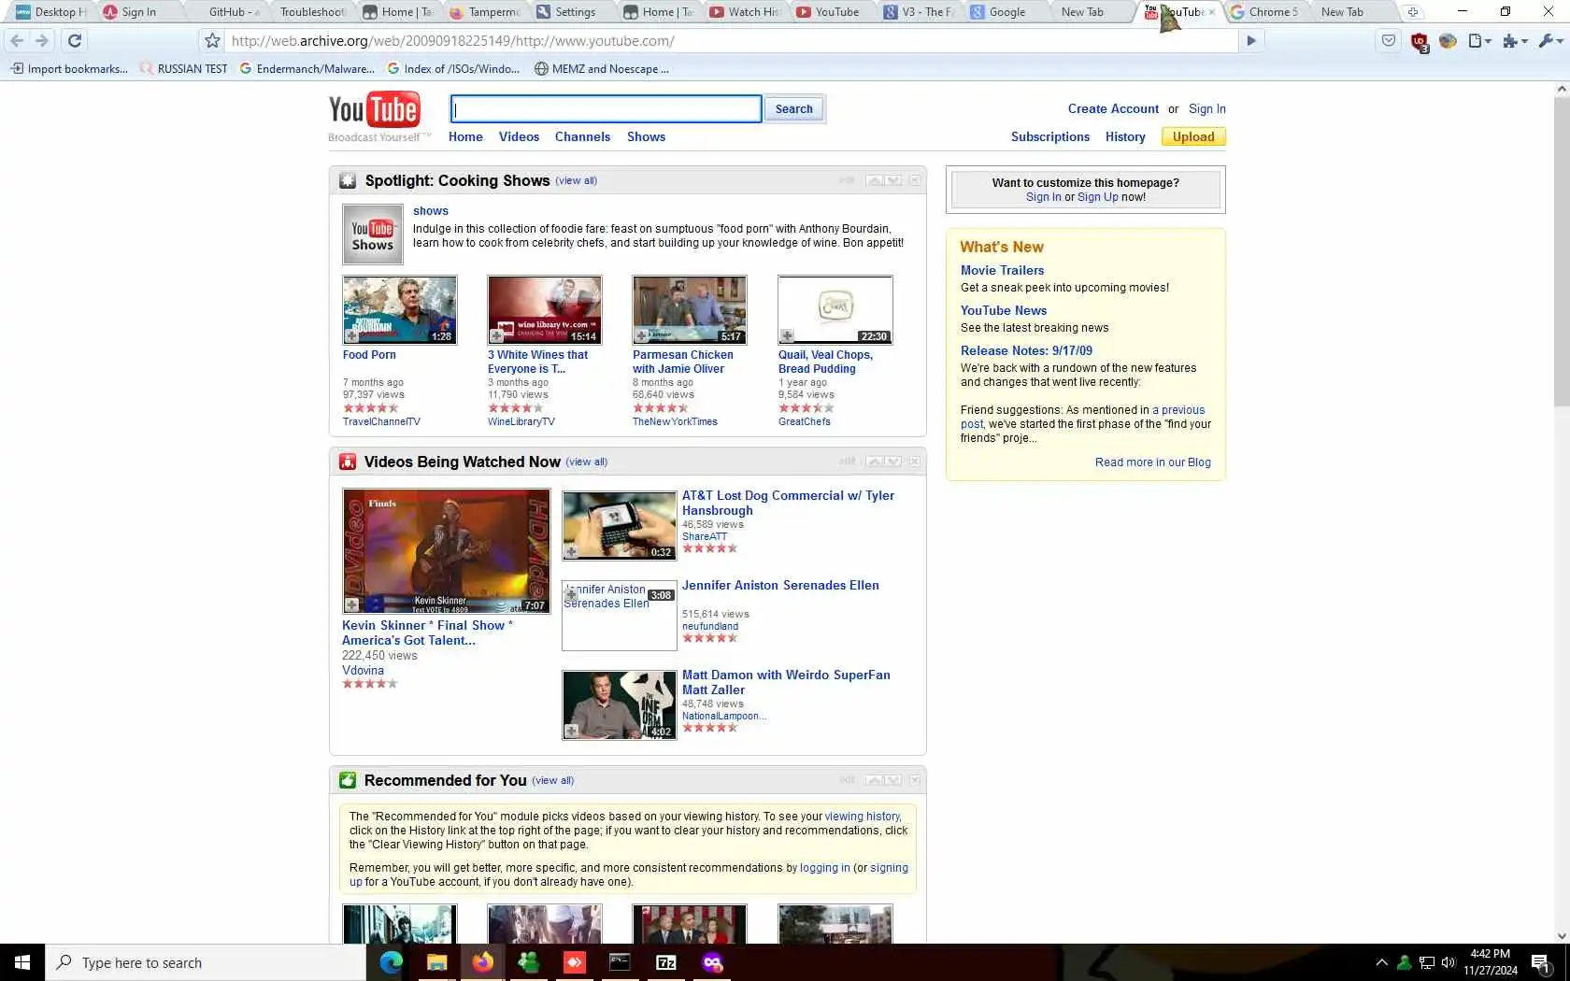Close the Spotlight: Cooking Shows module
The height and width of the screenshot is (981, 1570).
(915, 180)
